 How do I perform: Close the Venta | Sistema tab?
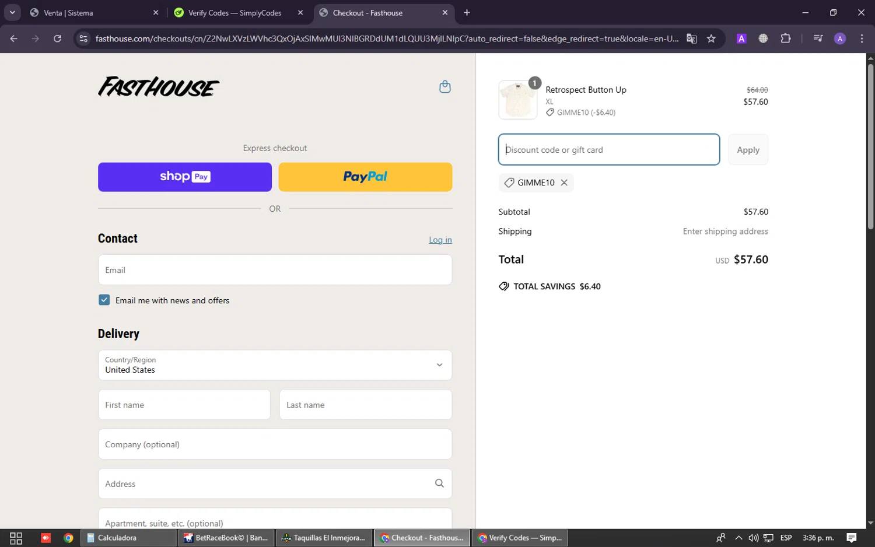point(156,12)
